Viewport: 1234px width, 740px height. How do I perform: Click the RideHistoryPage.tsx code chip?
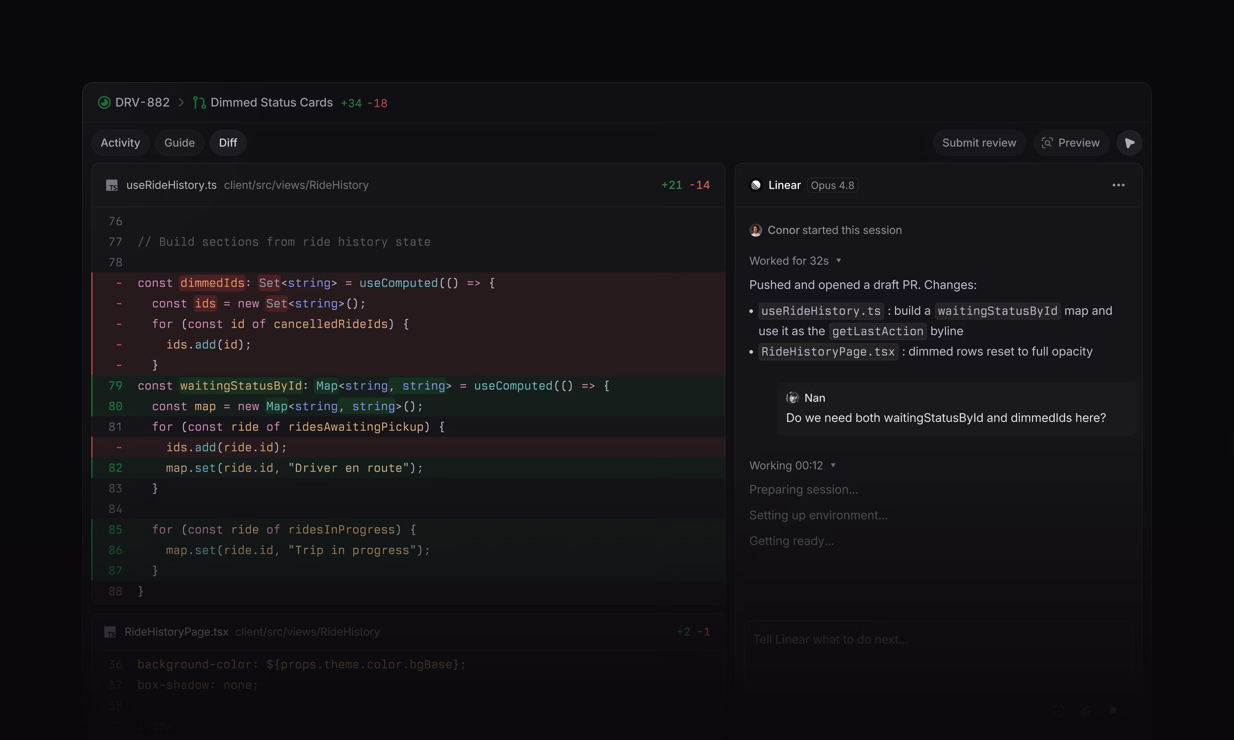click(x=828, y=352)
